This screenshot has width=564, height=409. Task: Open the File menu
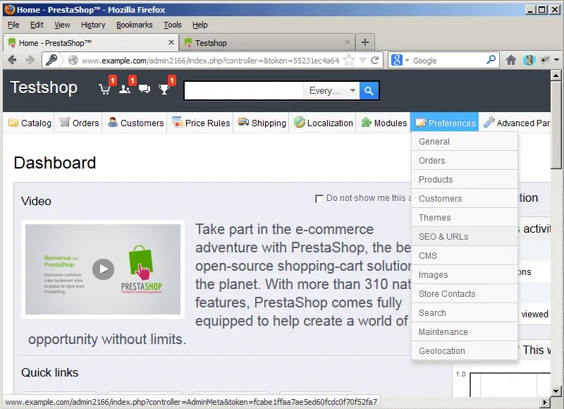click(x=13, y=25)
